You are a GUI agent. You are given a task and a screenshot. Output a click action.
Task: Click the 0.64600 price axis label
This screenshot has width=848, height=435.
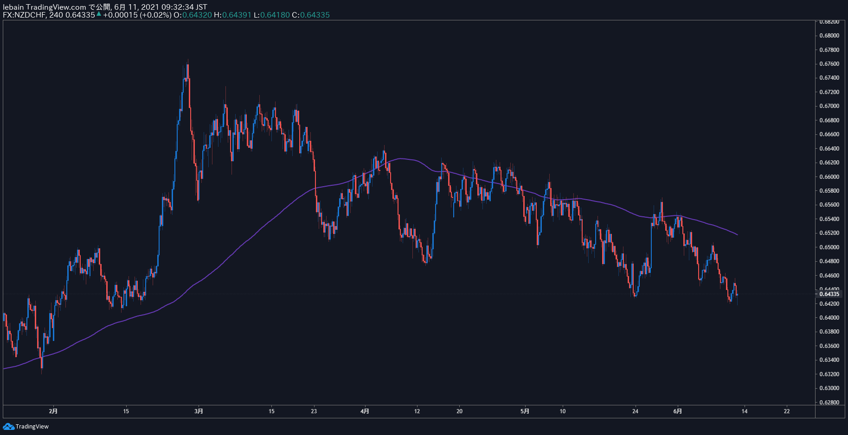click(829, 276)
